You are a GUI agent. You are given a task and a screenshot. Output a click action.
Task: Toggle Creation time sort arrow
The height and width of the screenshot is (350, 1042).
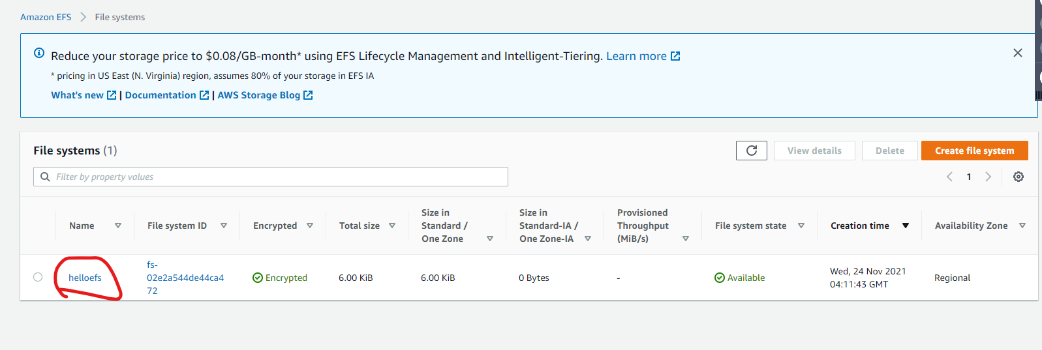(906, 226)
